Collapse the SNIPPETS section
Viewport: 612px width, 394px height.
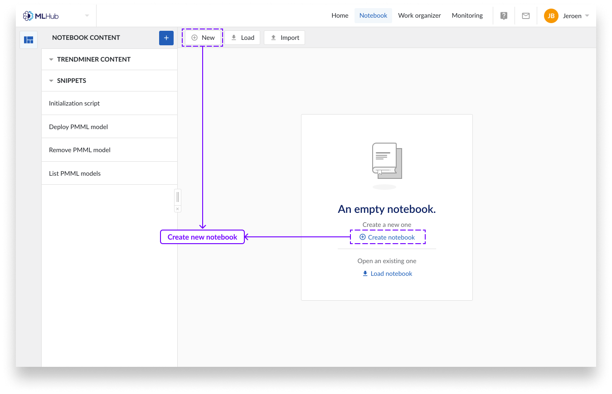51,81
